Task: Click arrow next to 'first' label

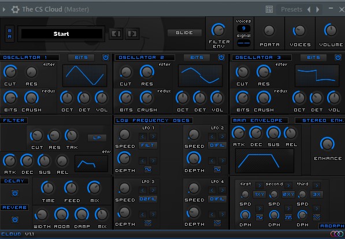Action: tap(259, 185)
